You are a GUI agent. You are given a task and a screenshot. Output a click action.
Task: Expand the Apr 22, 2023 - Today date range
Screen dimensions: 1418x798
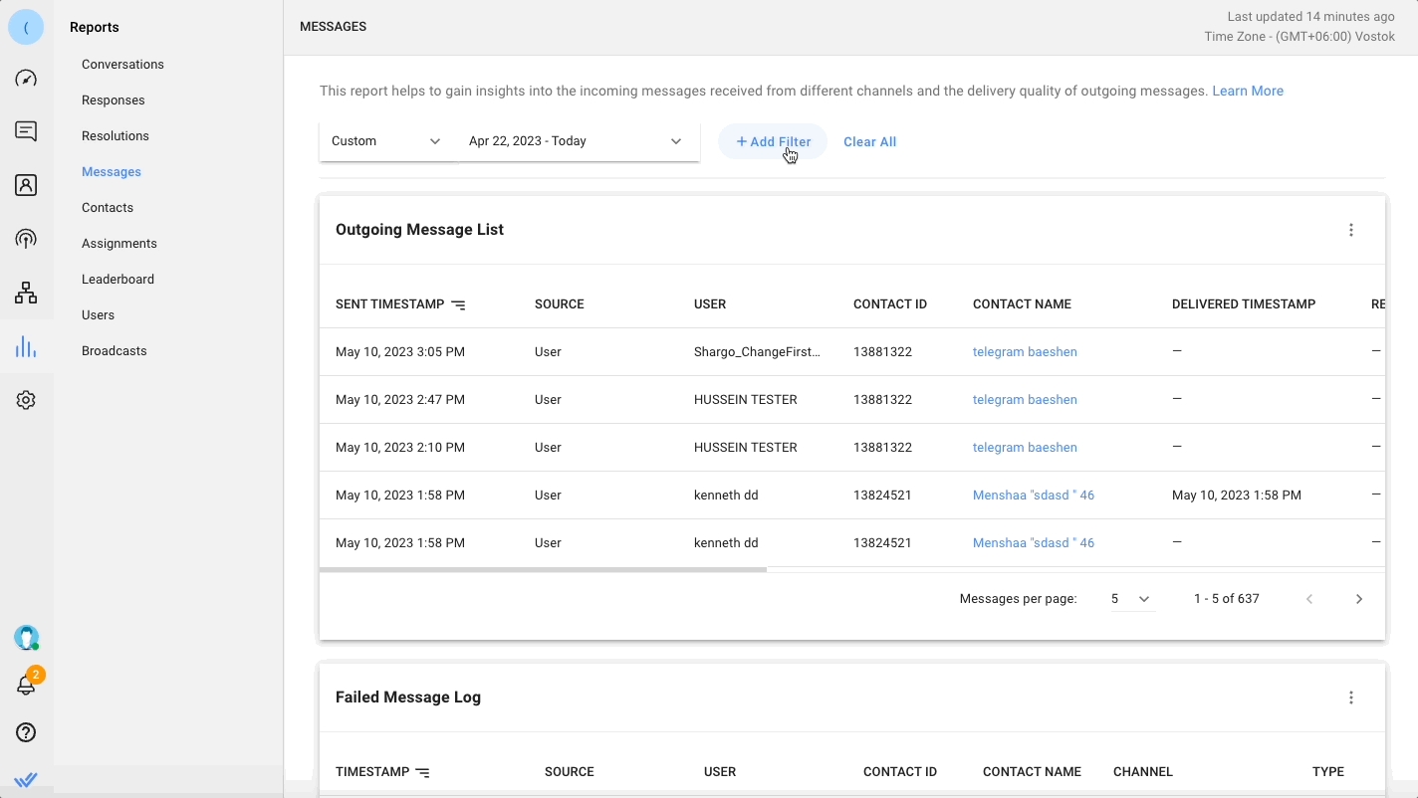[x=576, y=141]
